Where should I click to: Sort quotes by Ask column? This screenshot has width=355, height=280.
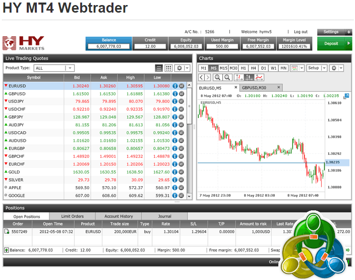[104, 78]
